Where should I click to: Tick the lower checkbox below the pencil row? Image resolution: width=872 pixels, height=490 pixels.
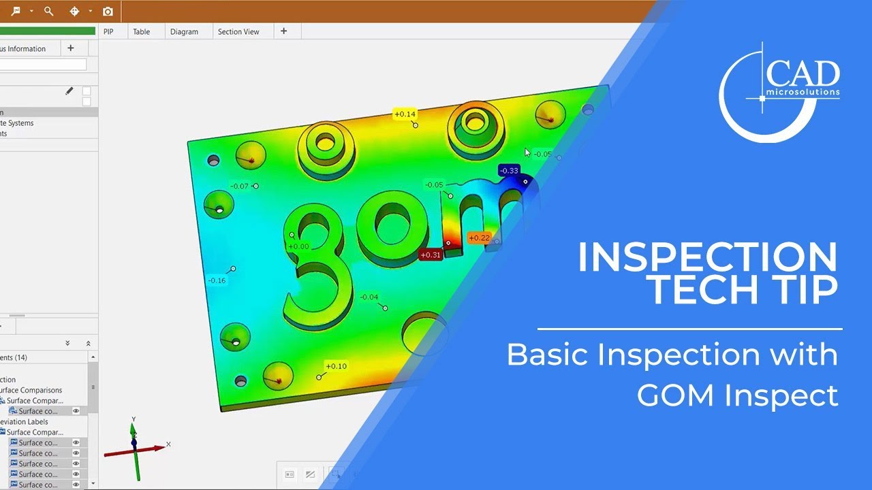tap(87, 101)
